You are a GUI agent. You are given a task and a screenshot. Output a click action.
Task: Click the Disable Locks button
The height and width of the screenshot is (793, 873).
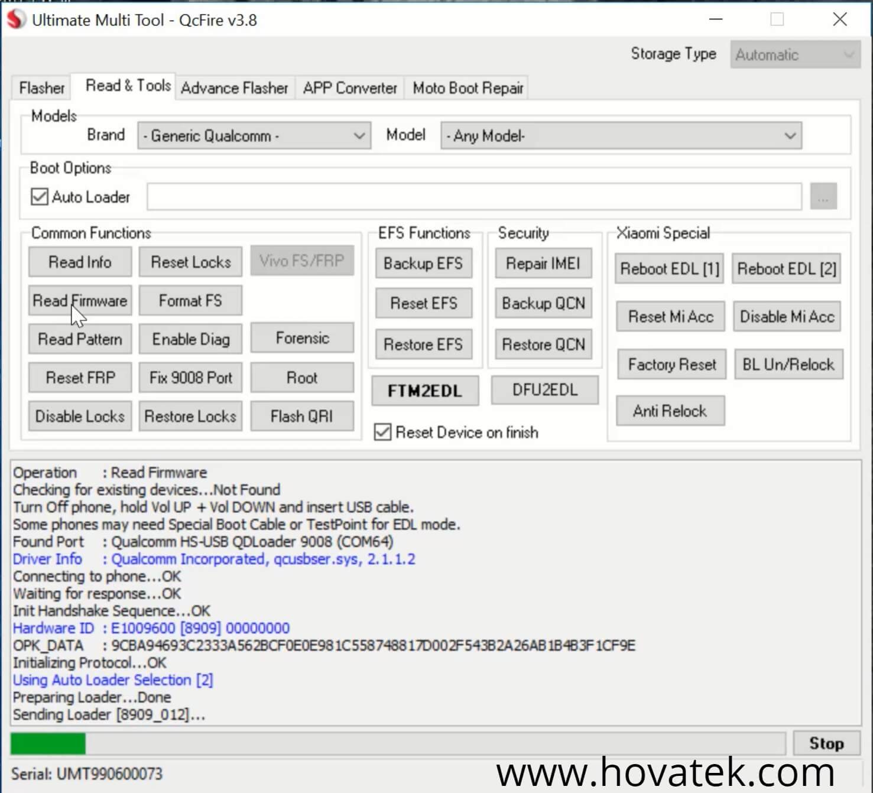(x=80, y=417)
